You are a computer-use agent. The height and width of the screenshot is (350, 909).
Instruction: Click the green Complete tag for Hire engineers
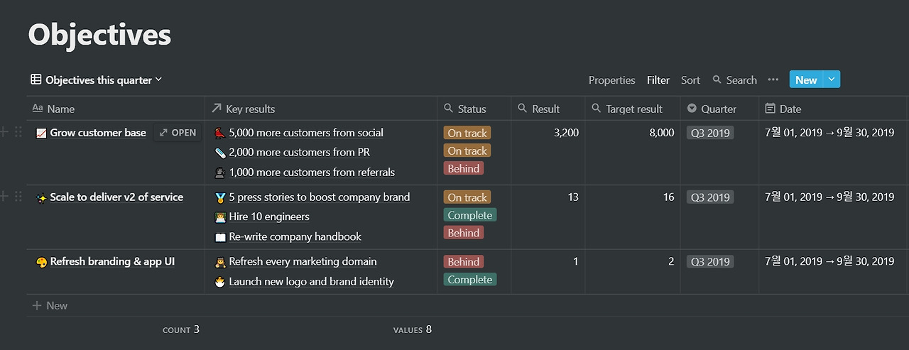[x=469, y=215]
